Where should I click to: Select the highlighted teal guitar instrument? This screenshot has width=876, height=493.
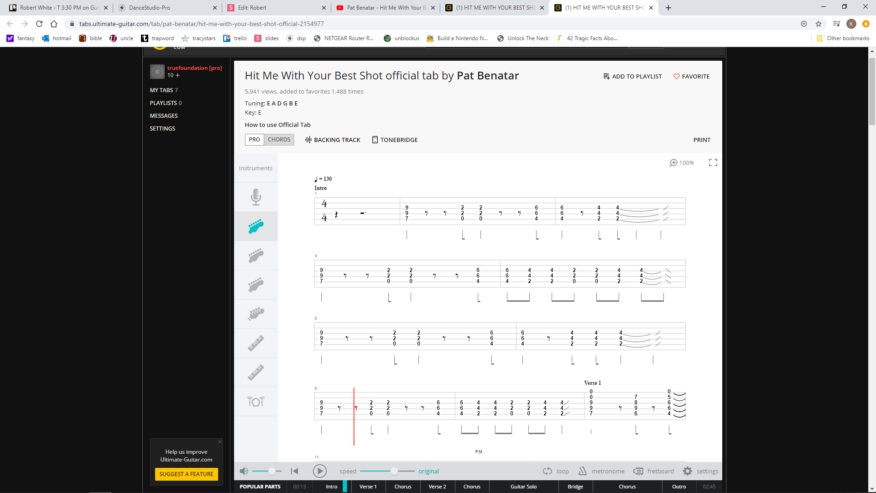coord(256,226)
